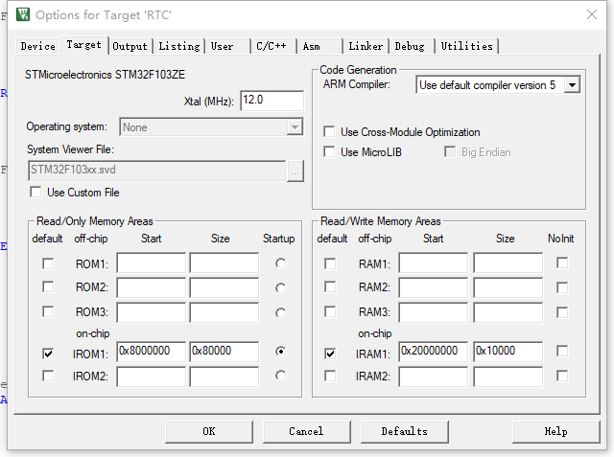Select ROM3 Startup radio button
Image resolution: width=614 pixels, height=457 pixels.
click(x=280, y=312)
